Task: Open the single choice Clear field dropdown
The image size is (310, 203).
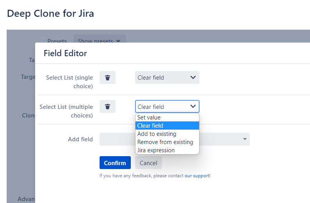Action: 167,77
